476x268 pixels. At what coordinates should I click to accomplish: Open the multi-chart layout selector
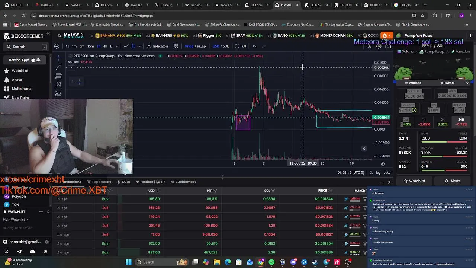(x=176, y=46)
